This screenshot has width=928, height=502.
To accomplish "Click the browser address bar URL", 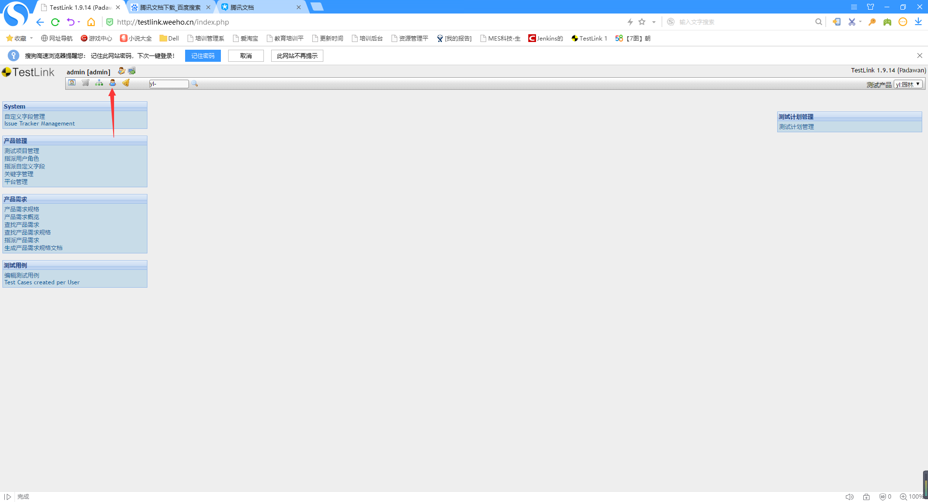I will [x=173, y=22].
